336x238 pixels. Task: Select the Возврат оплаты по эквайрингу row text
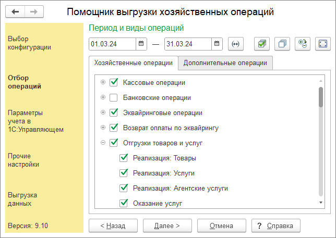(x=171, y=128)
